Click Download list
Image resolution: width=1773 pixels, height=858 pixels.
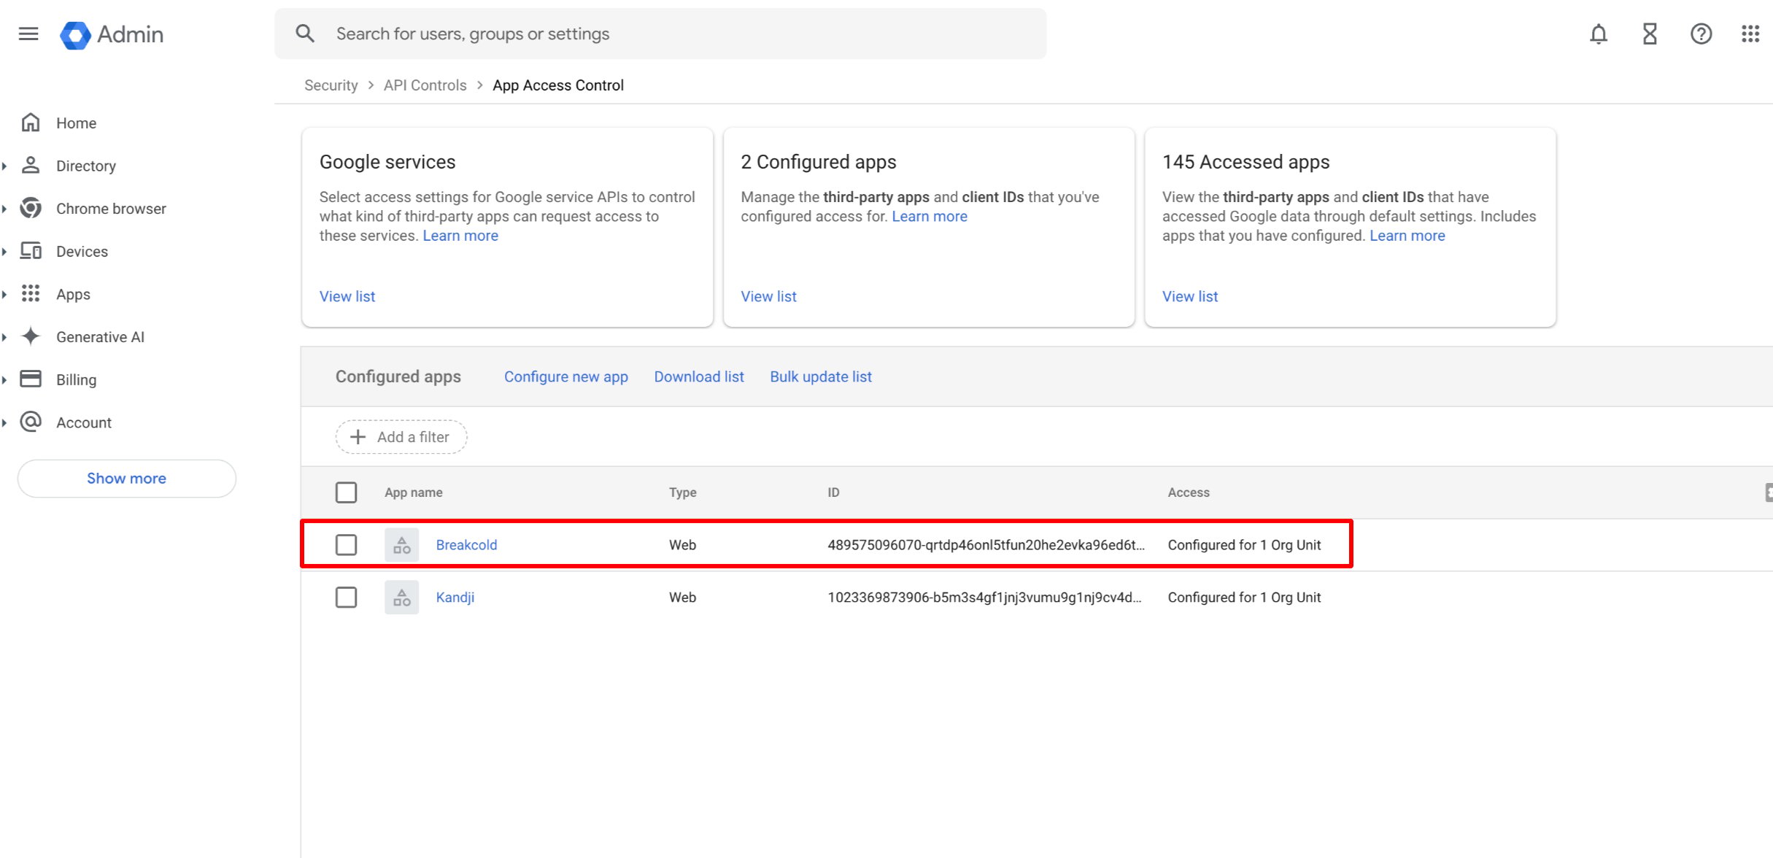[x=698, y=376]
